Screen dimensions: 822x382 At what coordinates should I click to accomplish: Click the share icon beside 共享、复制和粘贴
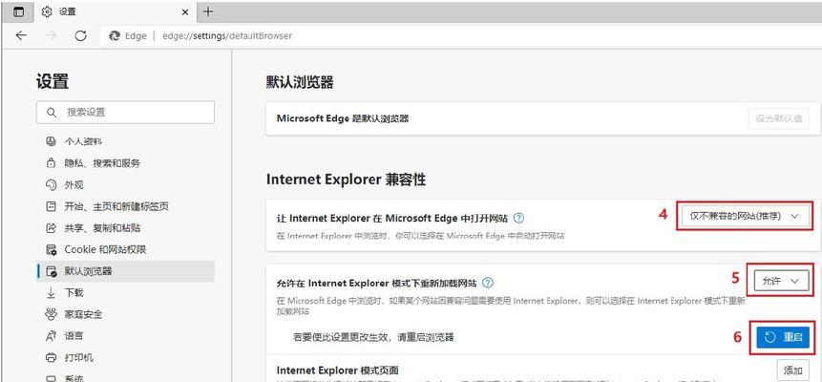pyautogui.click(x=51, y=228)
